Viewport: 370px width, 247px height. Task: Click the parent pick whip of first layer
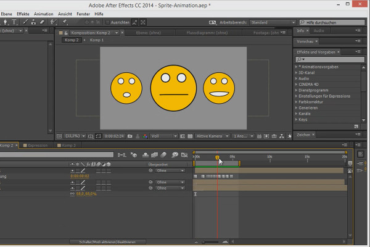click(150, 170)
